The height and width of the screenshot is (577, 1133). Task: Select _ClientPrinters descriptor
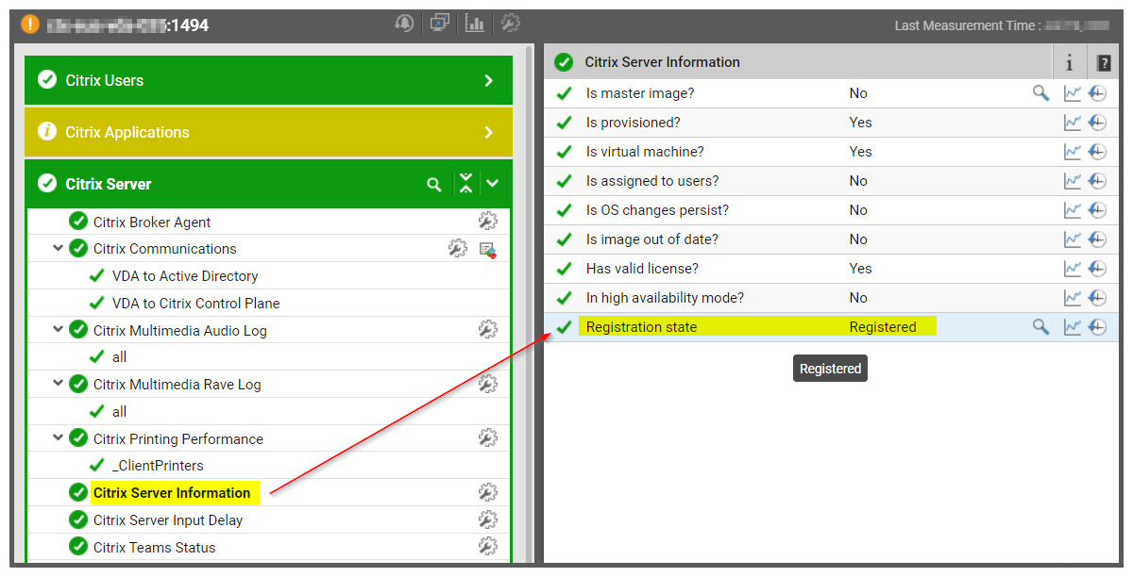158,466
